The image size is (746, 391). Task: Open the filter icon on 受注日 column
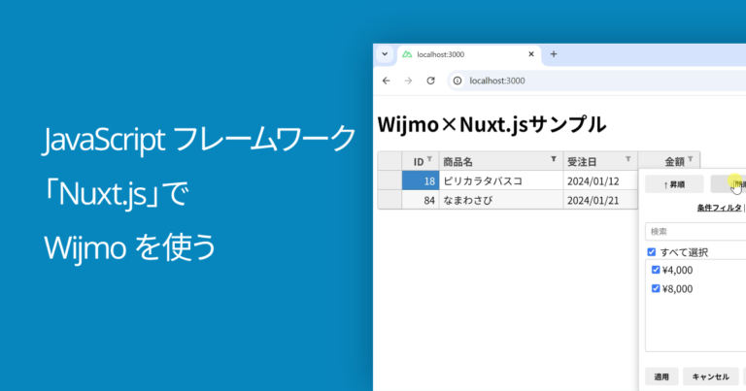click(628, 159)
